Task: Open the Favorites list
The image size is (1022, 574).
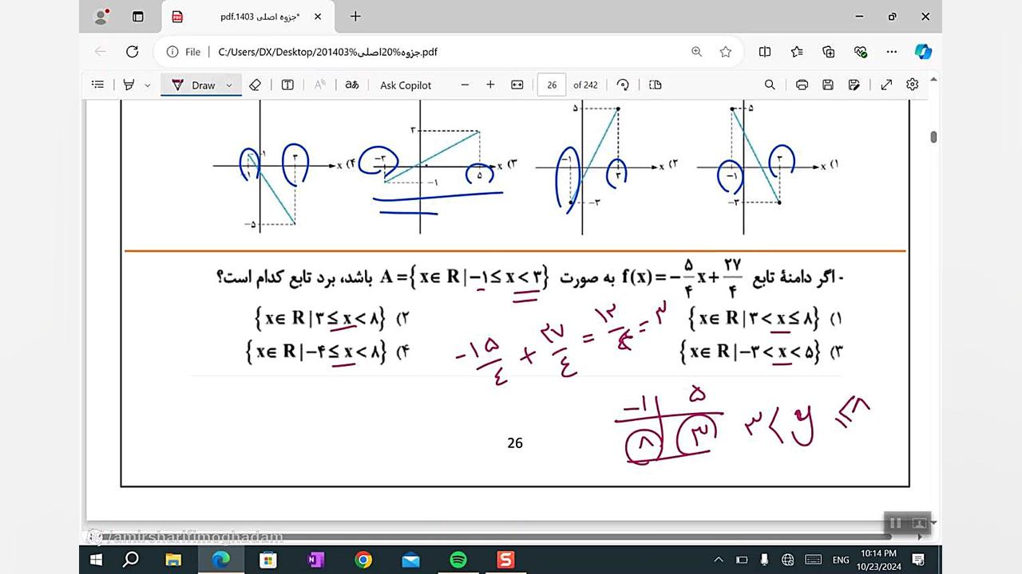Action: [x=797, y=52]
